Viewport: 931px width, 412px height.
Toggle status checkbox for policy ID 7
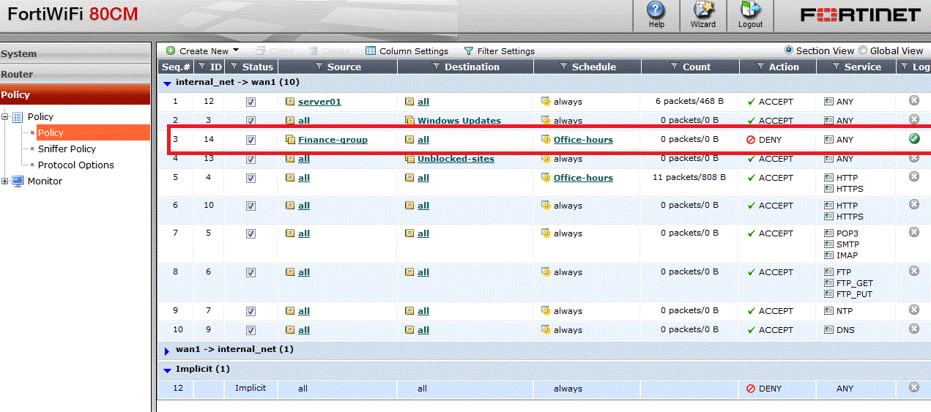(x=251, y=311)
